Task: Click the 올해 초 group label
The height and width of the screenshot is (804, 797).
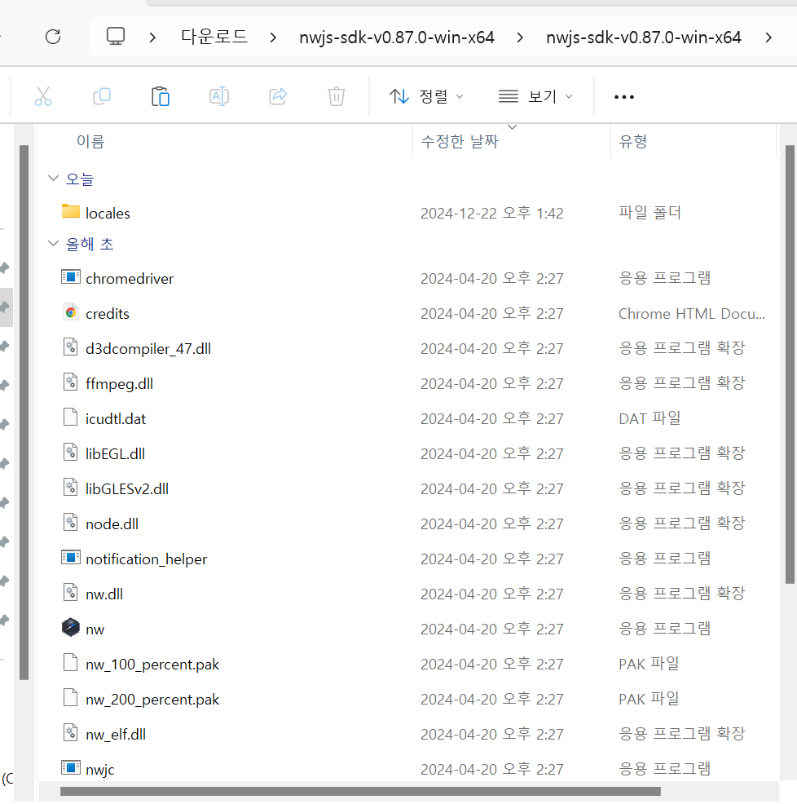Action: click(90, 244)
